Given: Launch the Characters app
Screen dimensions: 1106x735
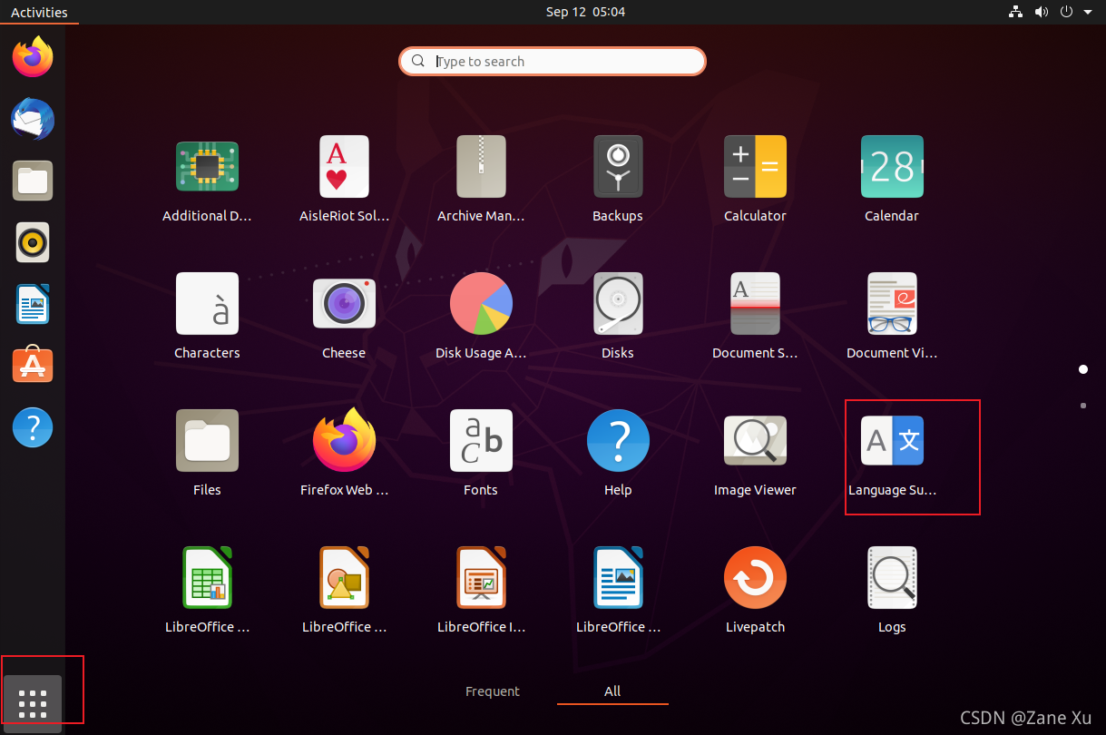Looking at the screenshot, I should tap(207, 304).
